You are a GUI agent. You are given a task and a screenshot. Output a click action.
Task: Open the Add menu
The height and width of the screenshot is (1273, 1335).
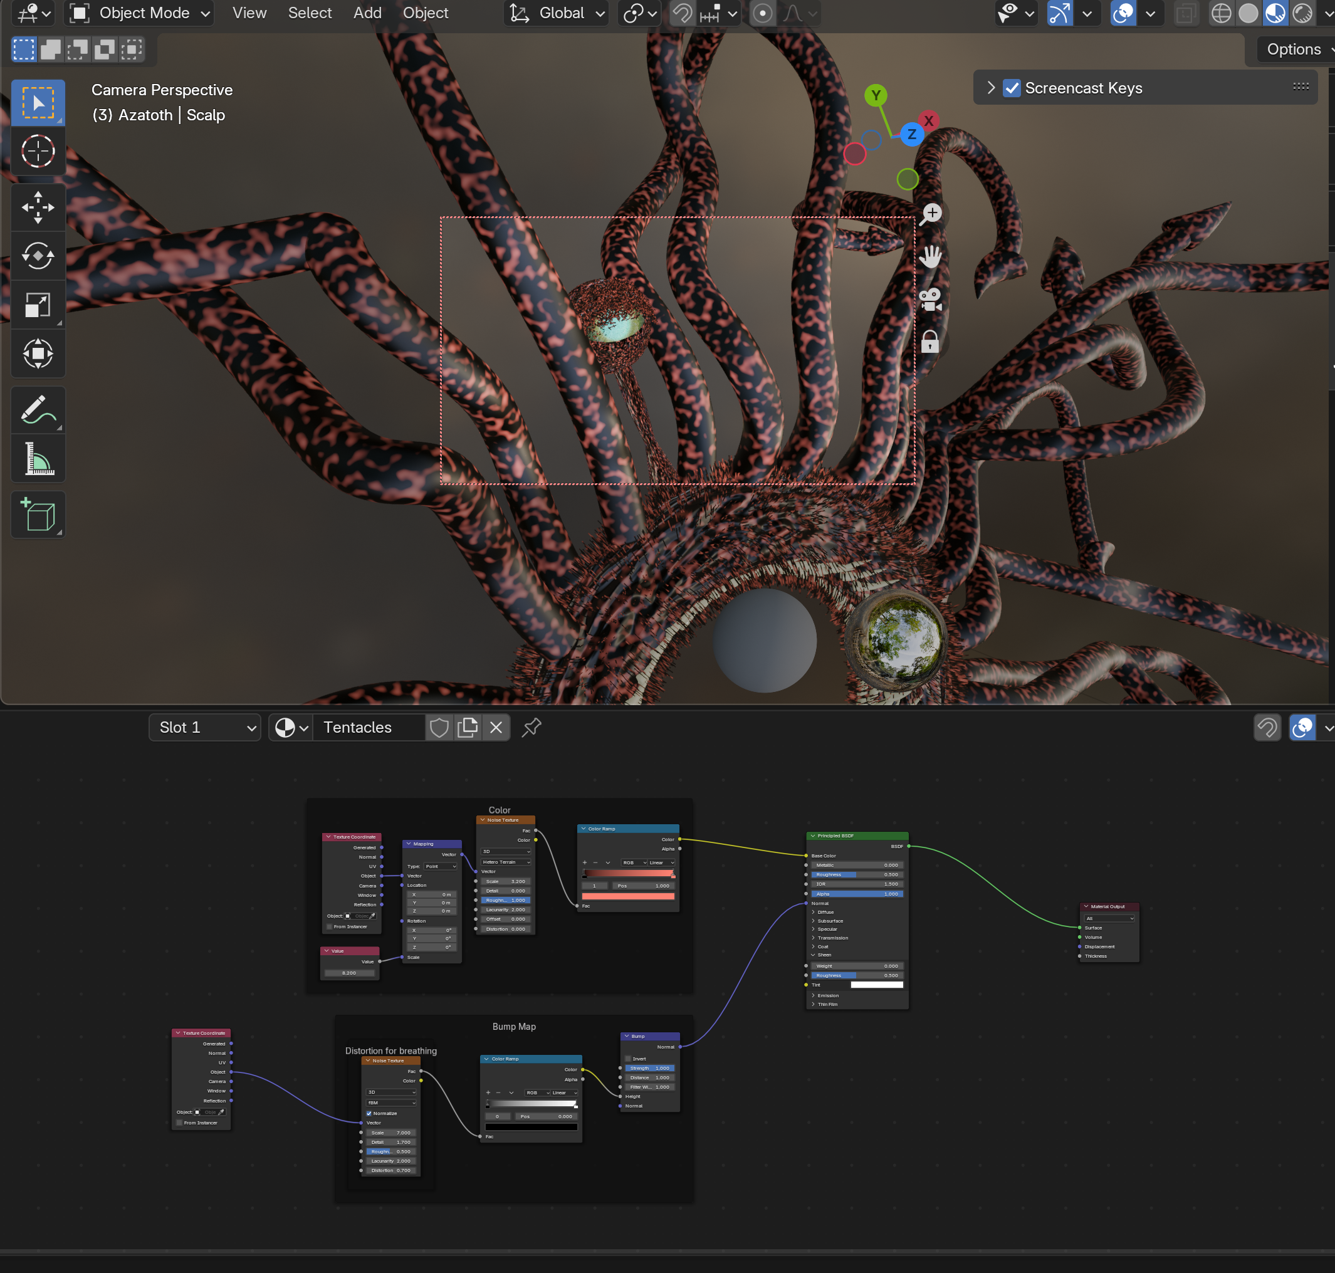(367, 13)
